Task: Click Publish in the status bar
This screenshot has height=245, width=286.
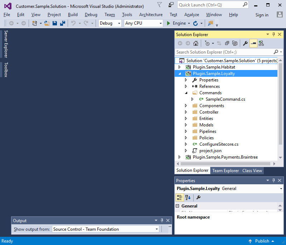Action: (x=262, y=241)
